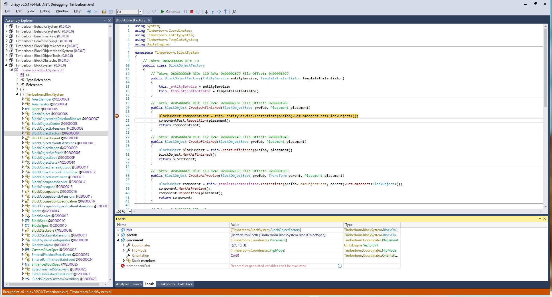Click Show Next Statement arrow icon
The height and width of the screenshot is (297, 552).
click(x=206, y=12)
